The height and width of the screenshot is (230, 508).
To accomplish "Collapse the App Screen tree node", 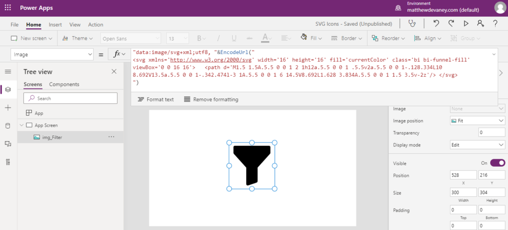I will point(22,125).
